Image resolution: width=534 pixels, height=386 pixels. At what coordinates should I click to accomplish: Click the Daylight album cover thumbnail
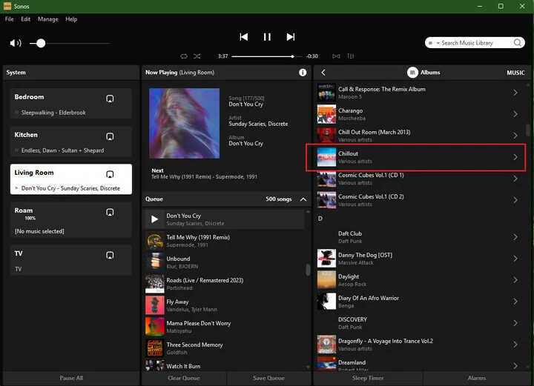tap(326, 280)
